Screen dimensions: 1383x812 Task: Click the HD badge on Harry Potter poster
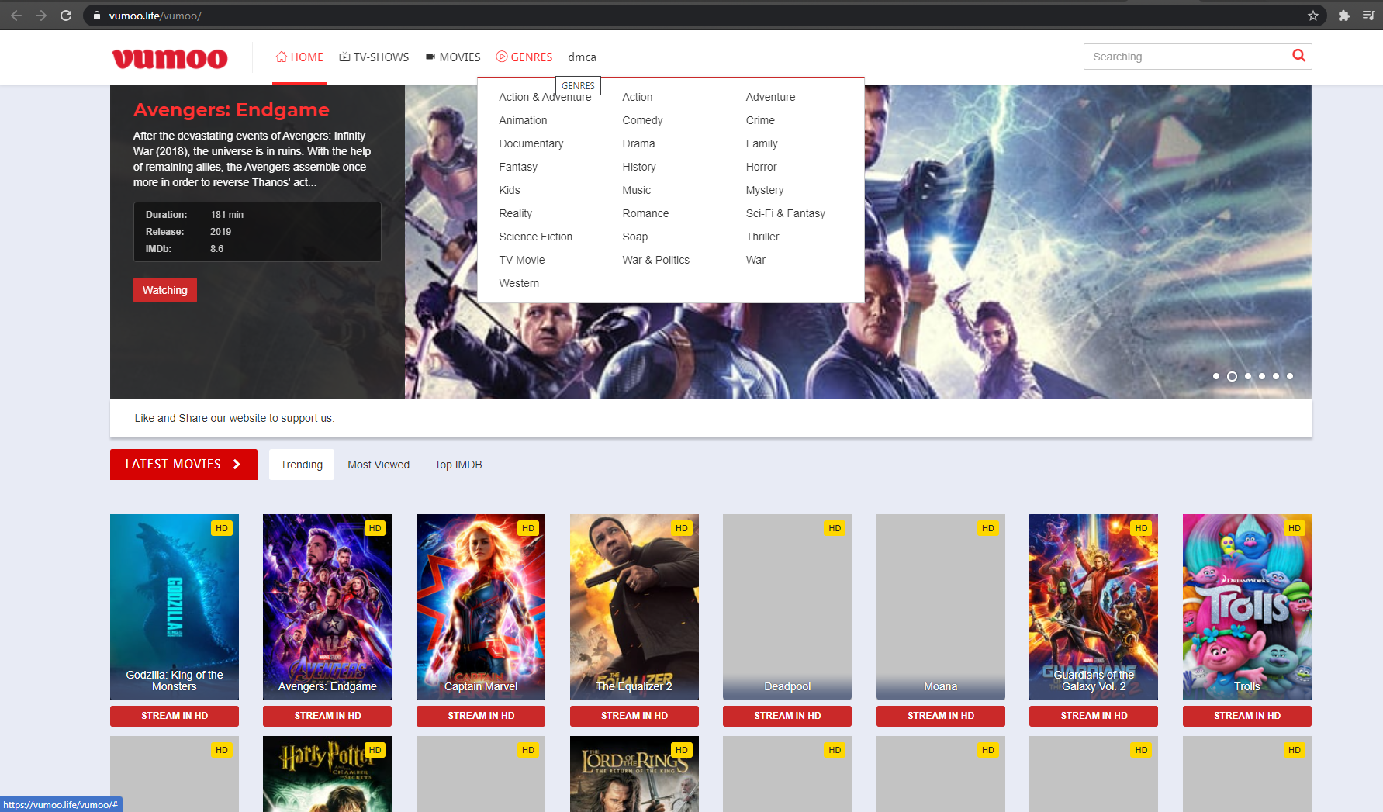[x=375, y=750]
